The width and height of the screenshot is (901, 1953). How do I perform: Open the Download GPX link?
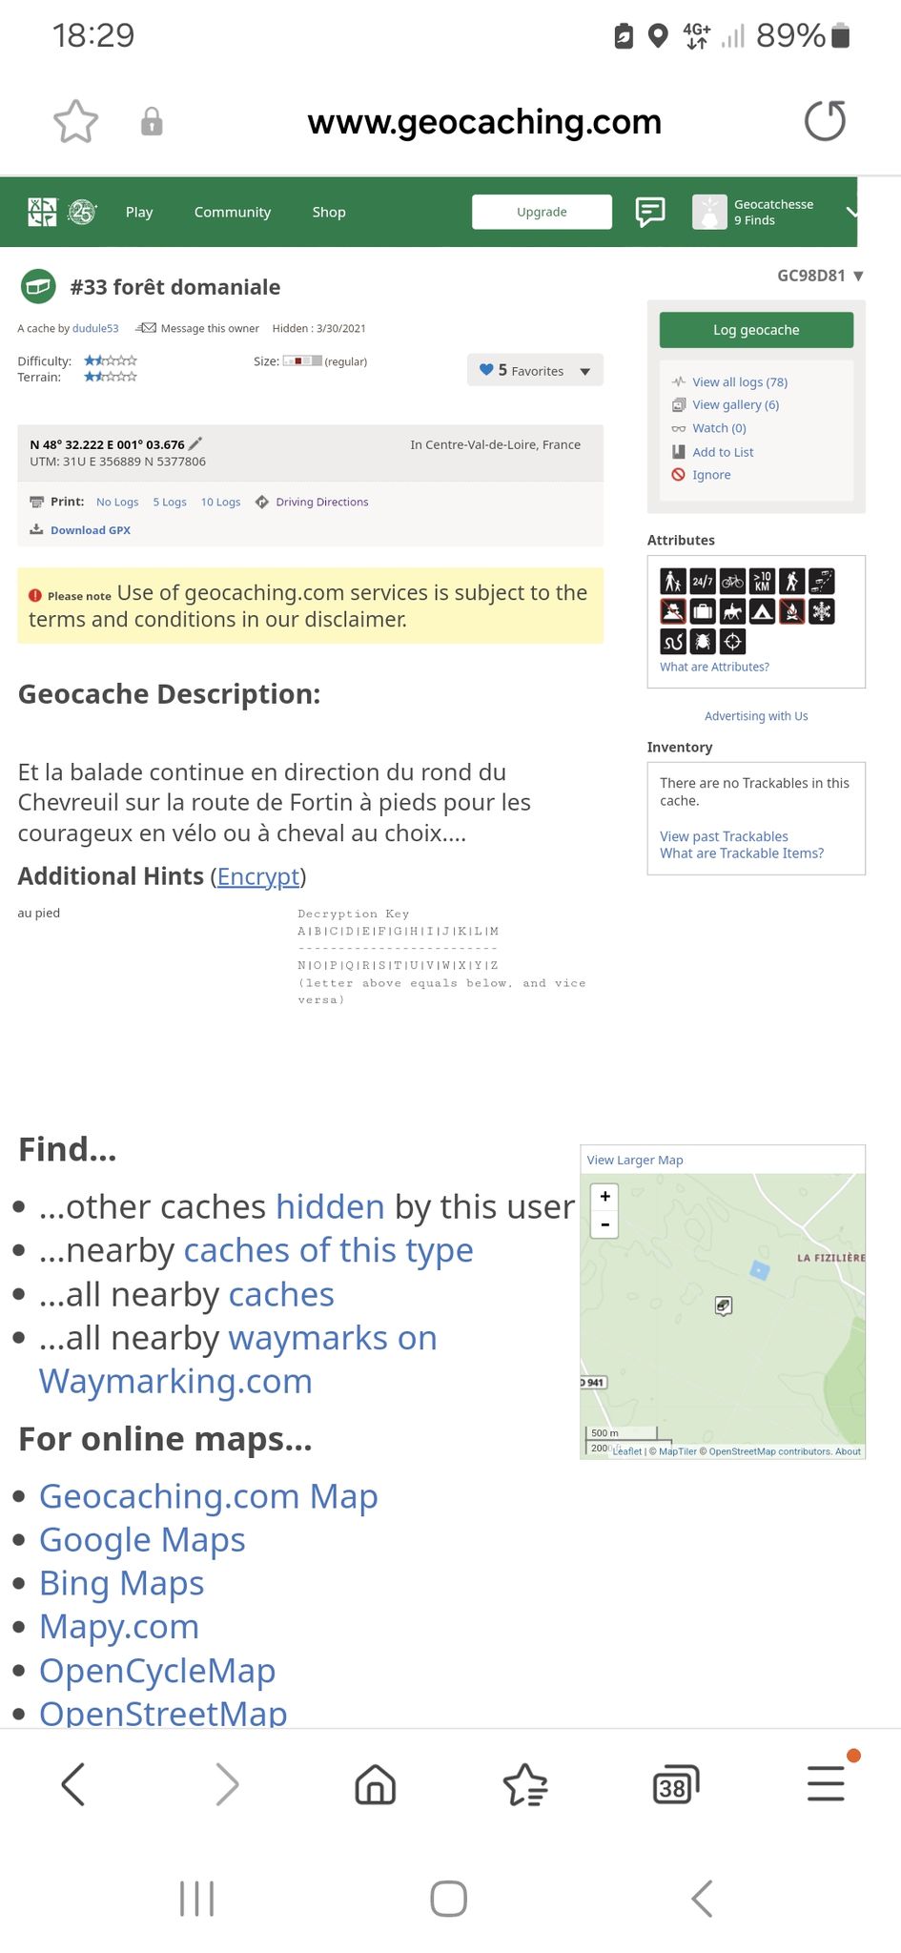coord(90,530)
